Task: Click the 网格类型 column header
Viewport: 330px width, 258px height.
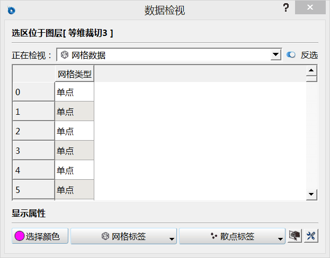Action: pos(75,74)
